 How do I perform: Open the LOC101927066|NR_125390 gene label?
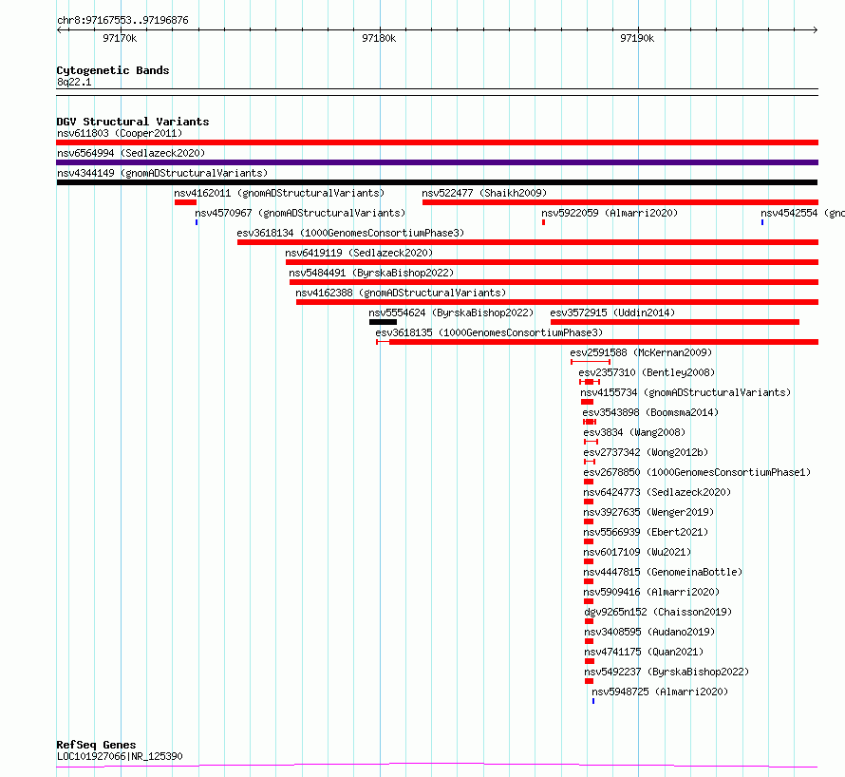120,756
